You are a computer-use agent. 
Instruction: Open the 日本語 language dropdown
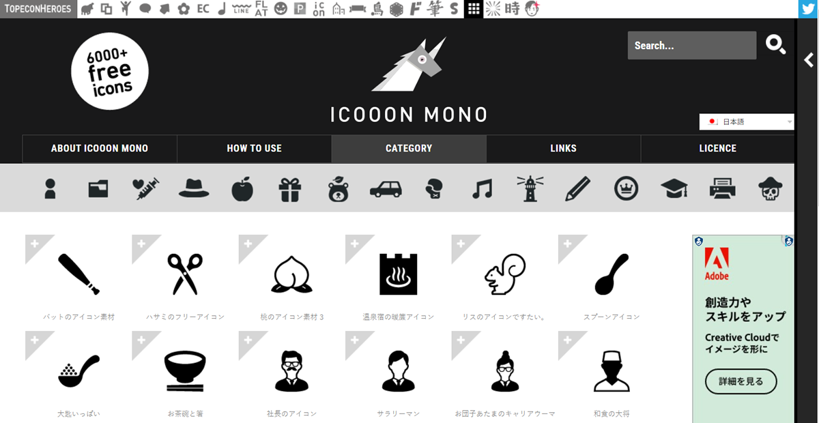tap(747, 121)
